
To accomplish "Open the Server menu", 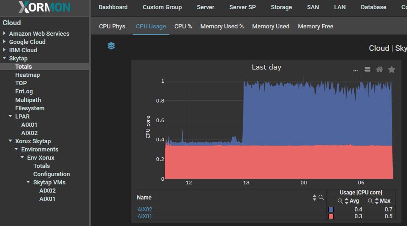I will click(205, 7).
